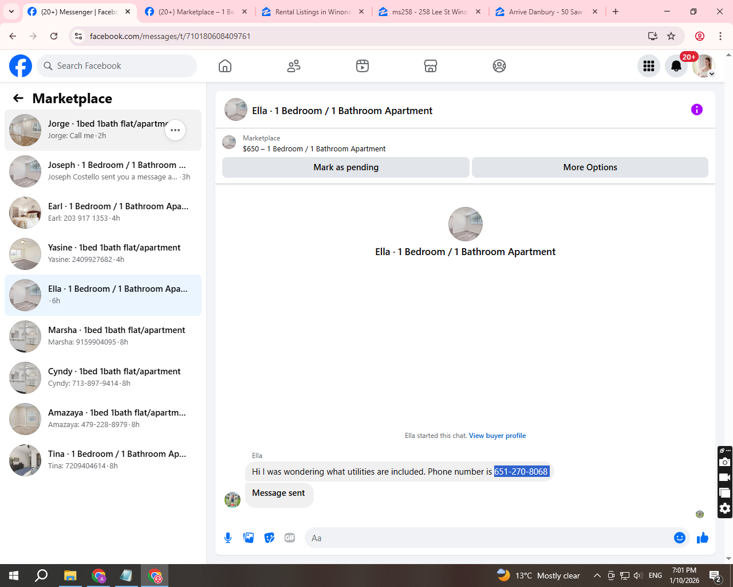Open Joseph 1 Bedroom conversation
This screenshot has height=587, width=733.
(103, 171)
